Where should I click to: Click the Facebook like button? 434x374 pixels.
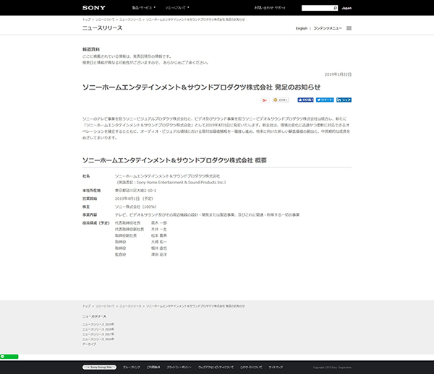305,100
